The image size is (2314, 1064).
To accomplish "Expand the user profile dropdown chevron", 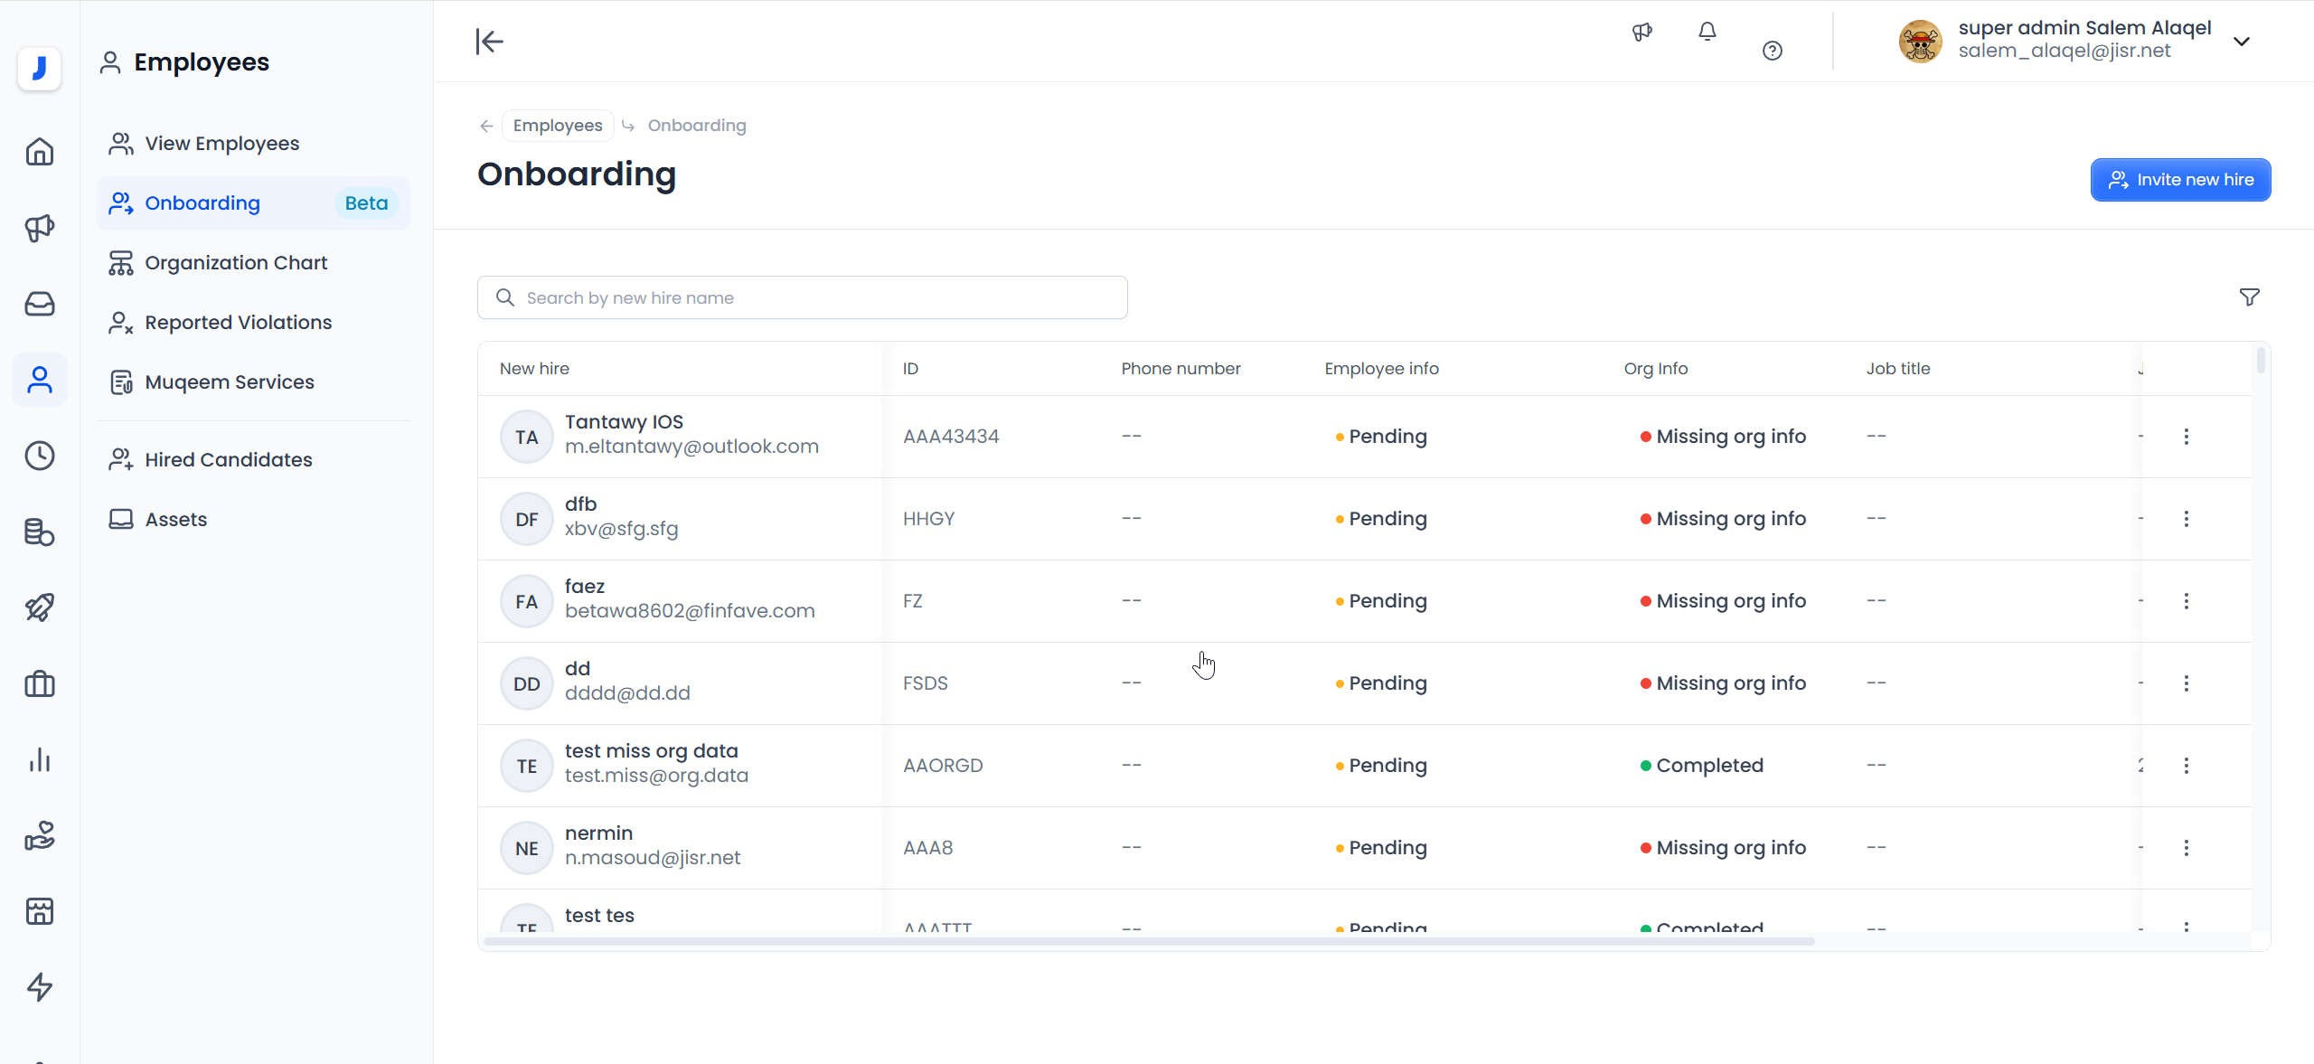I will pyautogui.click(x=2243, y=42).
